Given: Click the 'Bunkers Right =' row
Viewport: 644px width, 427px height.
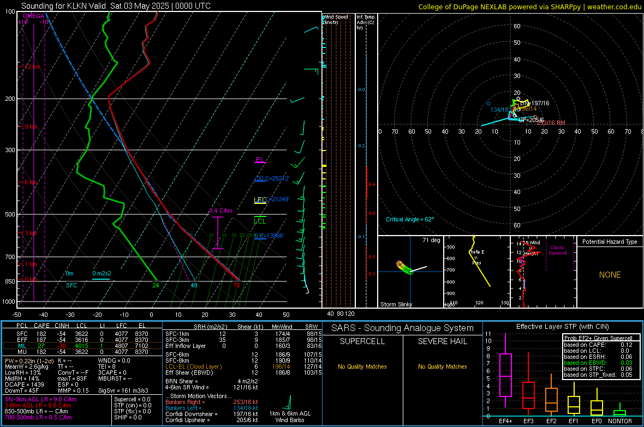Looking at the screenshot, I should pos(212,402).
